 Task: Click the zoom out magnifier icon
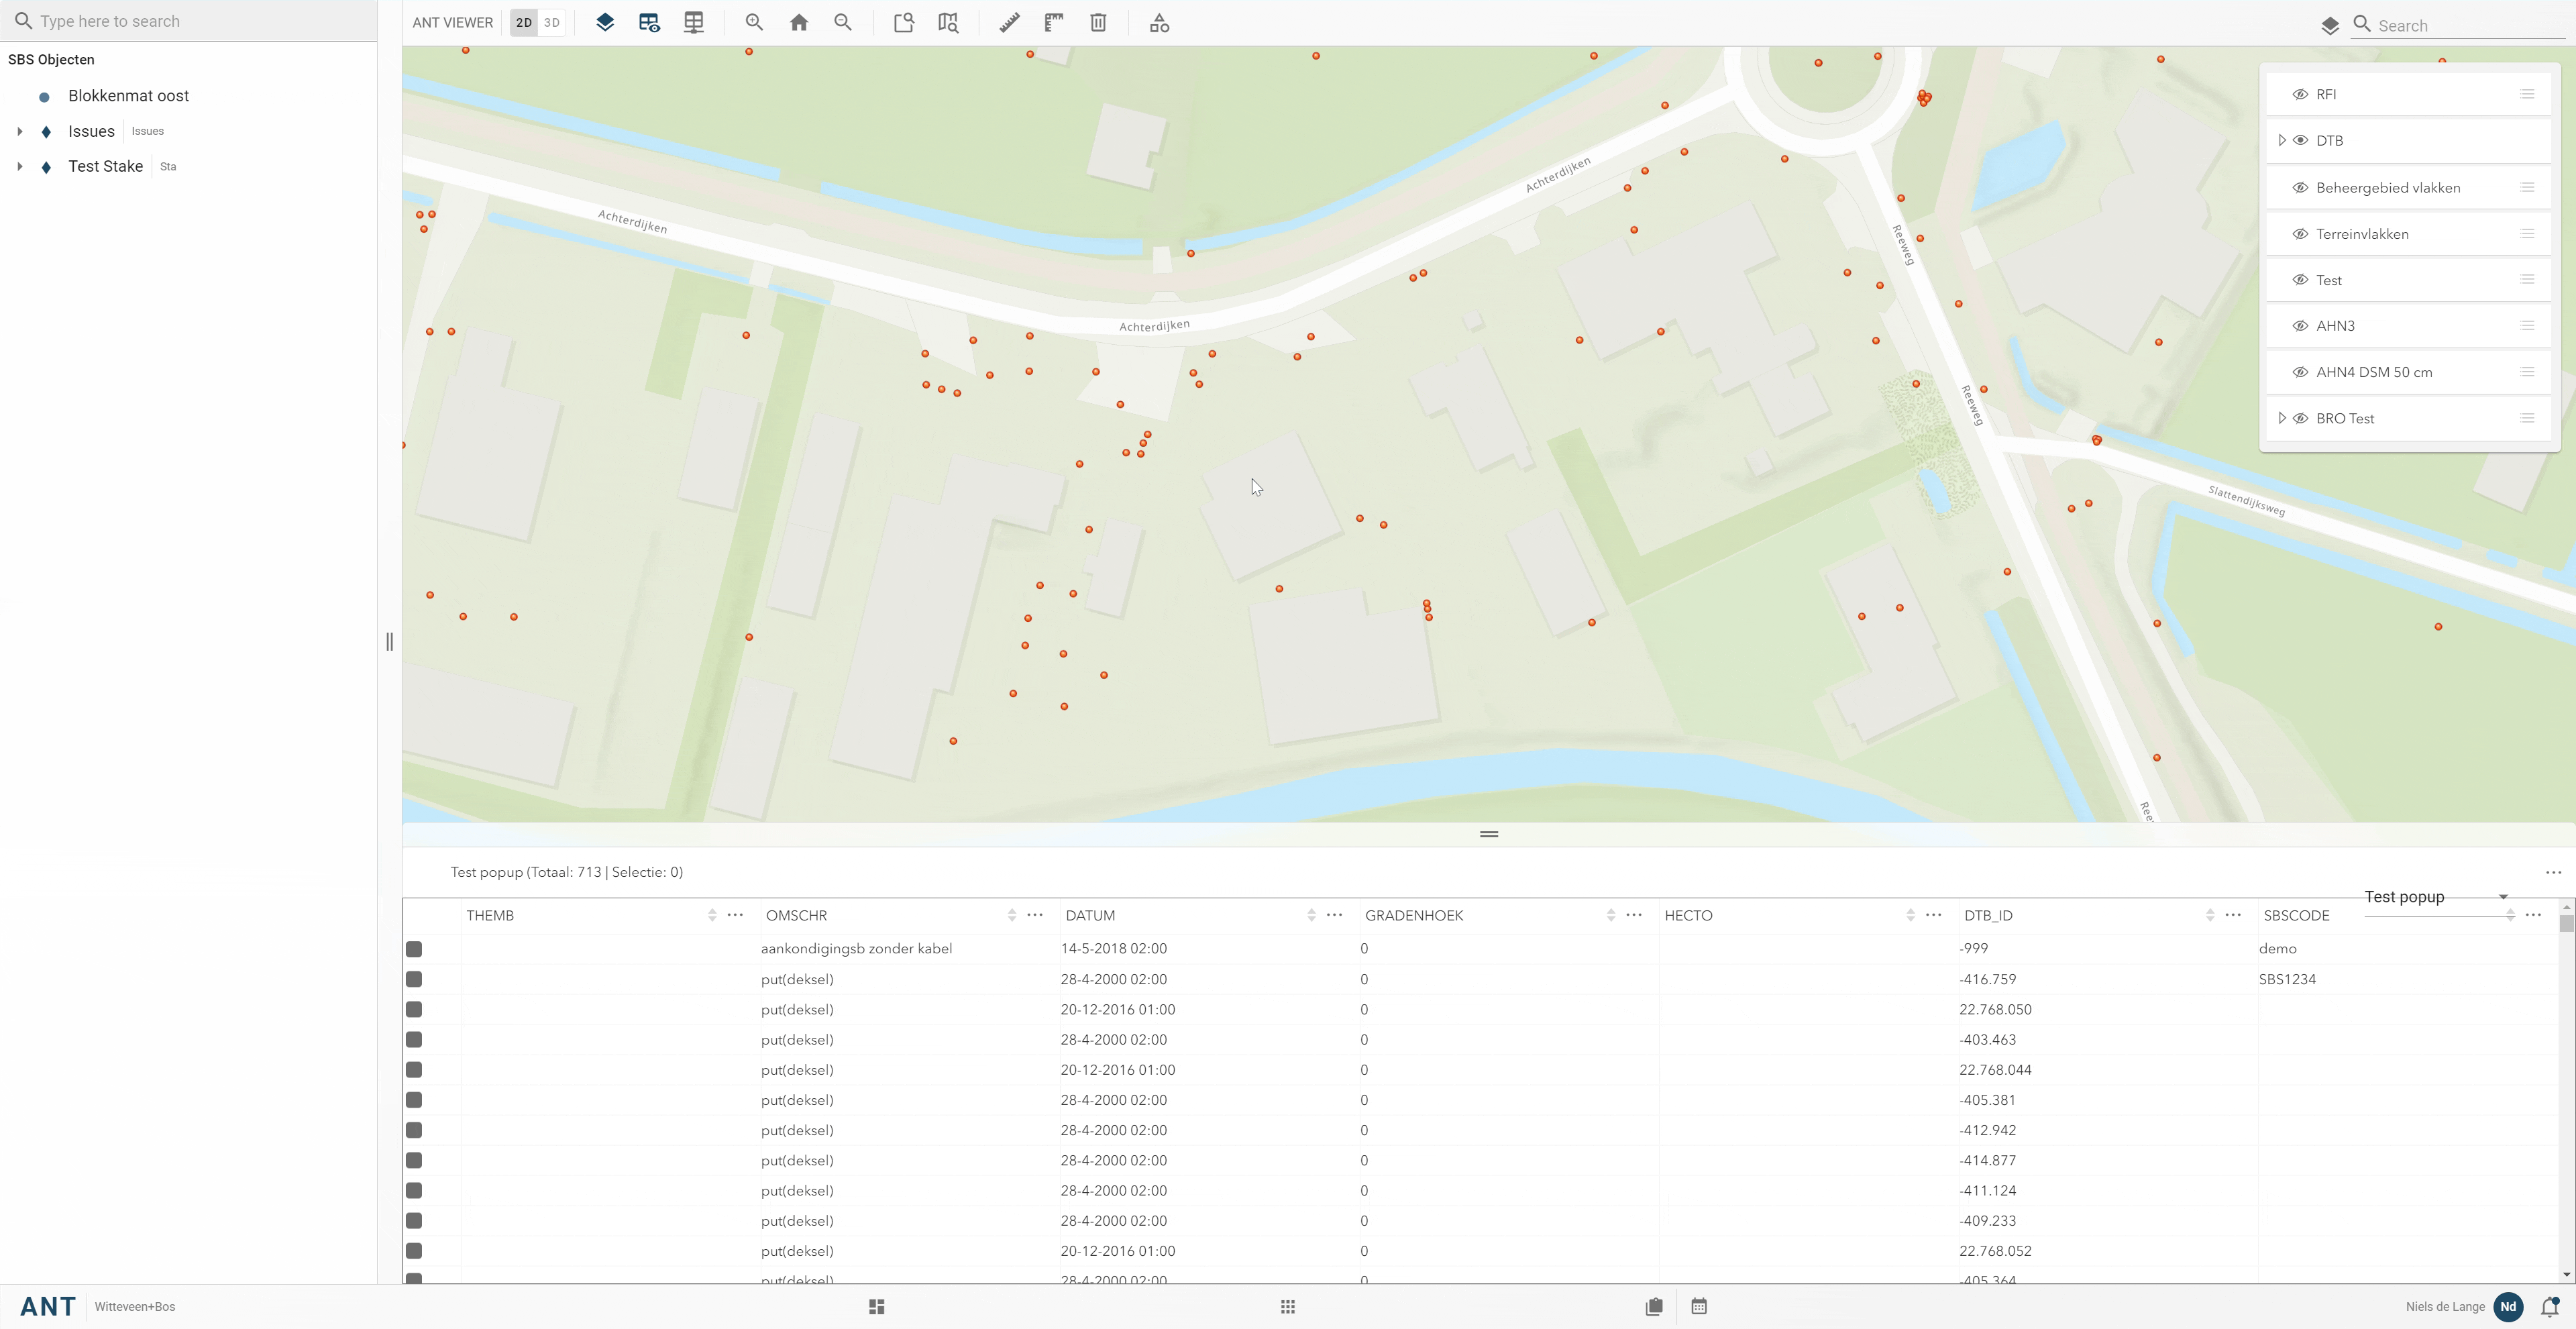click(x=843, y=23)
